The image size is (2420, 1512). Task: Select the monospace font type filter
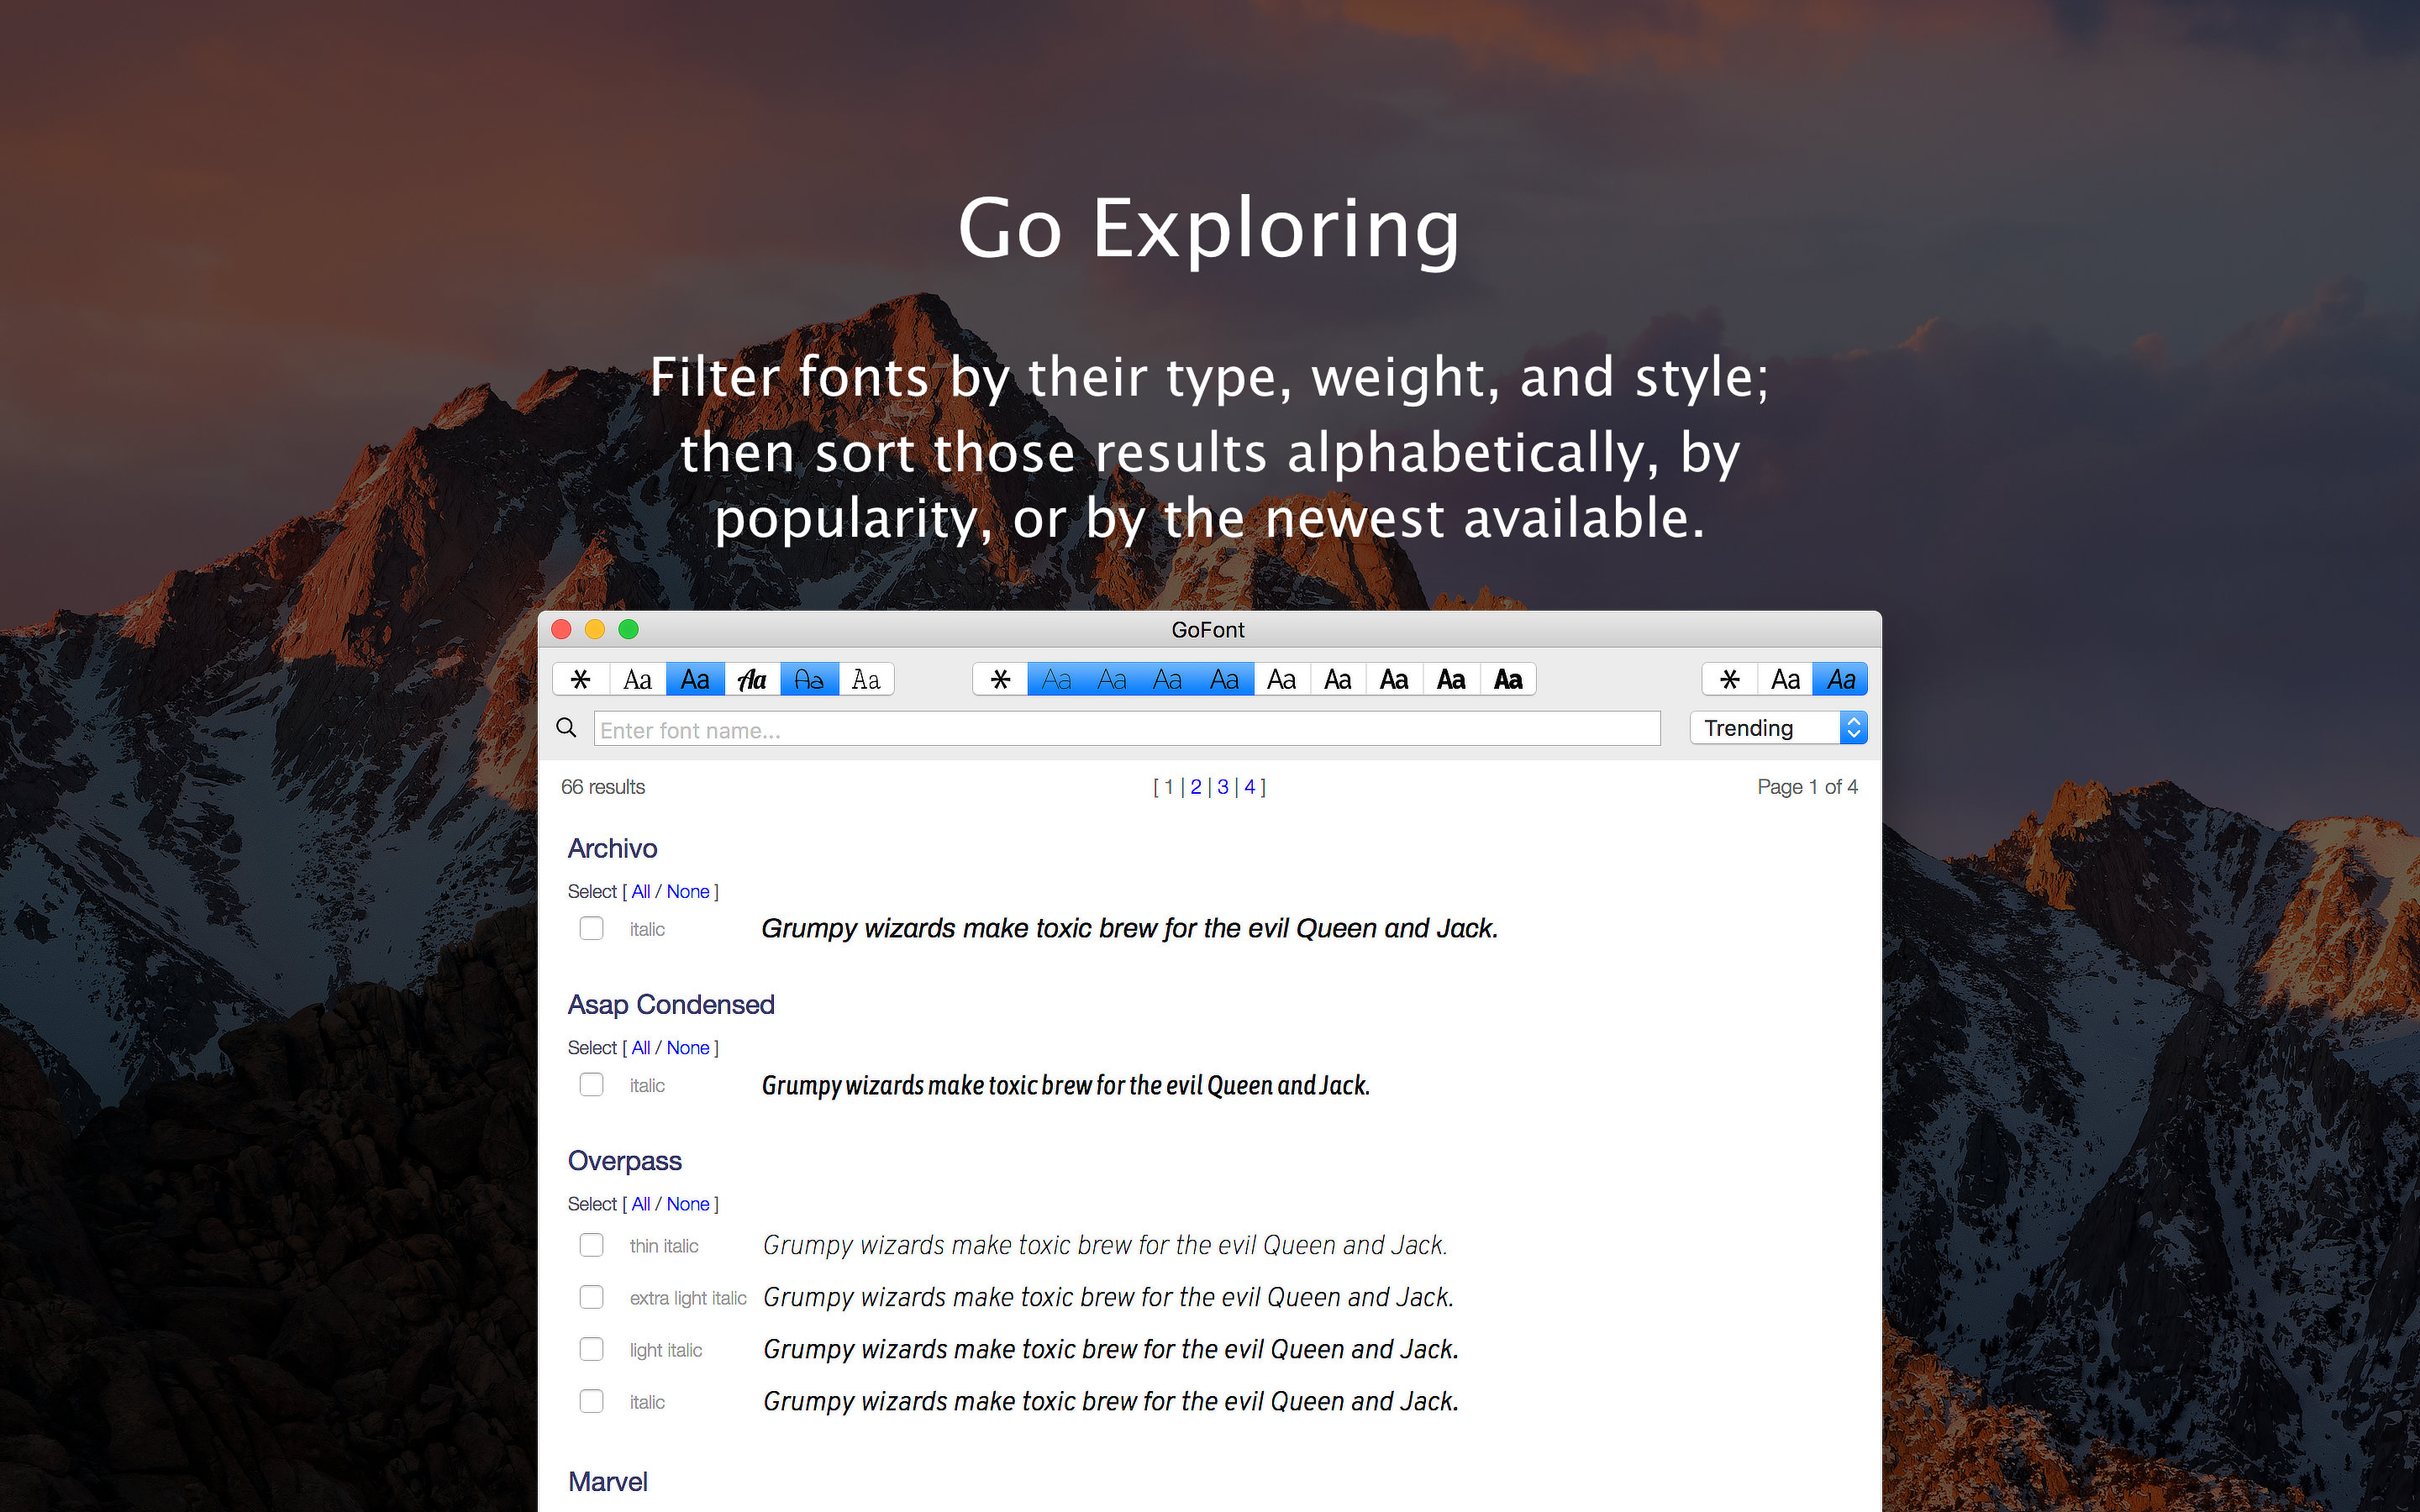[866, 680]
